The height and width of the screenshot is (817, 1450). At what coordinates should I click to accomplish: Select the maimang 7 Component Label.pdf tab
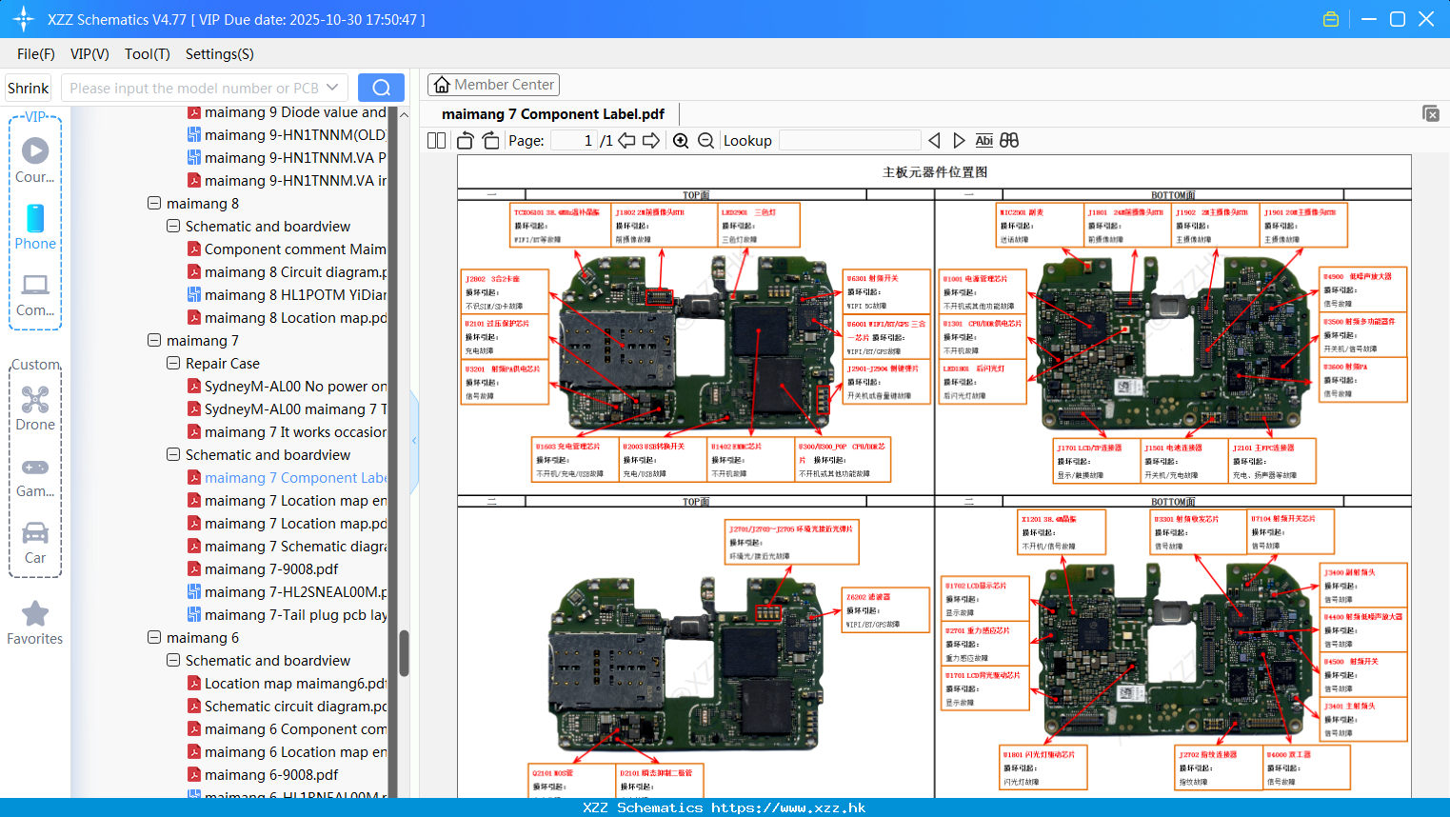click(x=553, y=114)
